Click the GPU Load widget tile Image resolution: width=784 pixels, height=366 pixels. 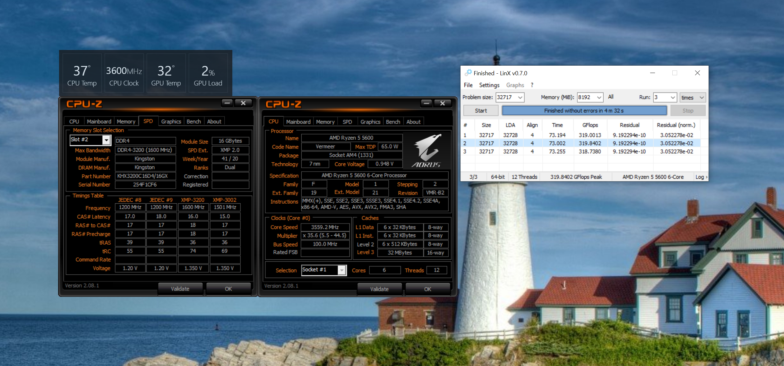208,73
